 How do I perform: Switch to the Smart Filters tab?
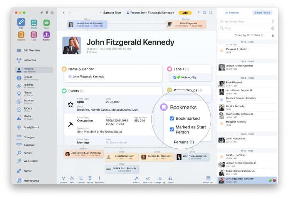(262, 13)
